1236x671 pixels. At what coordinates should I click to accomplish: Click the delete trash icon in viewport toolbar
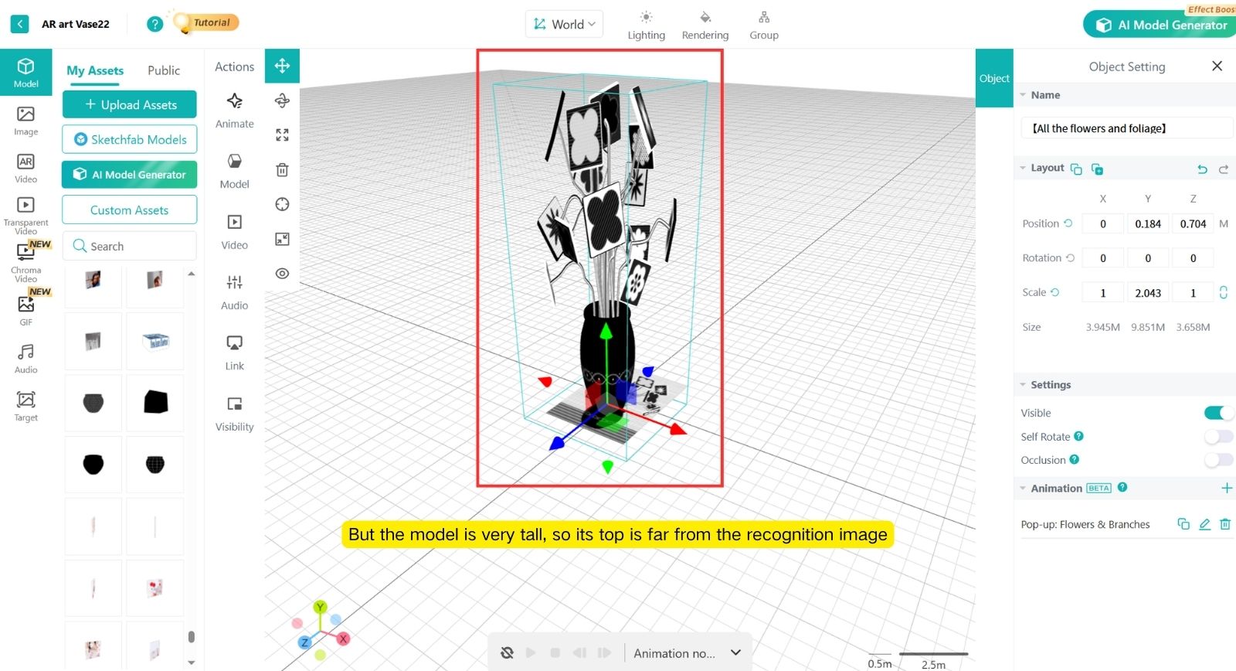(x=282, y=169)
